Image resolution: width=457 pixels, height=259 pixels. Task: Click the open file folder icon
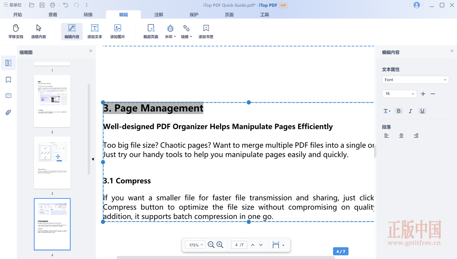pyautogui.click(x=32, y=5)
